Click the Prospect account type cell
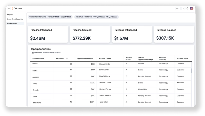Image resolution: width=205 pixels, height=116 pixels. (181, 82)
